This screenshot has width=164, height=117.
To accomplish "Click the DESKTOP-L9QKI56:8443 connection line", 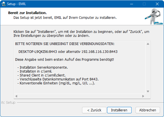I will point(68,52).
